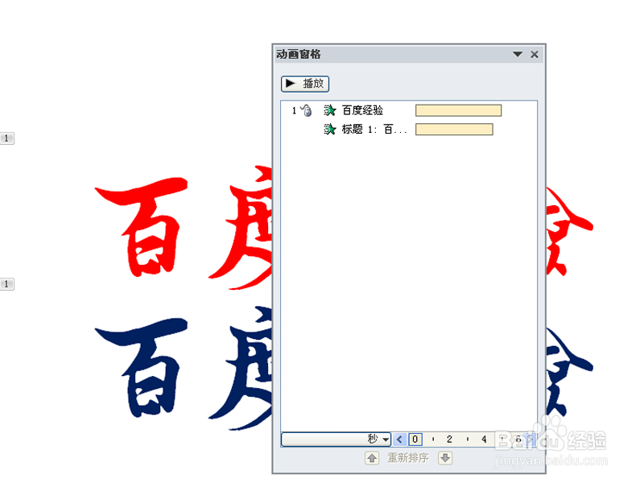Screen dimensions: 644x483
Task: Click the 百度经验 timeline duration bar
Action: click(458, 110)
